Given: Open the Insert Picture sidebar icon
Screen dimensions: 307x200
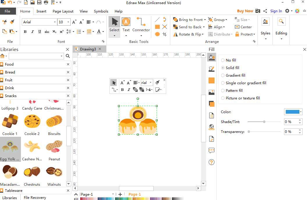Looking at the screenshot, I should [212, 92].
